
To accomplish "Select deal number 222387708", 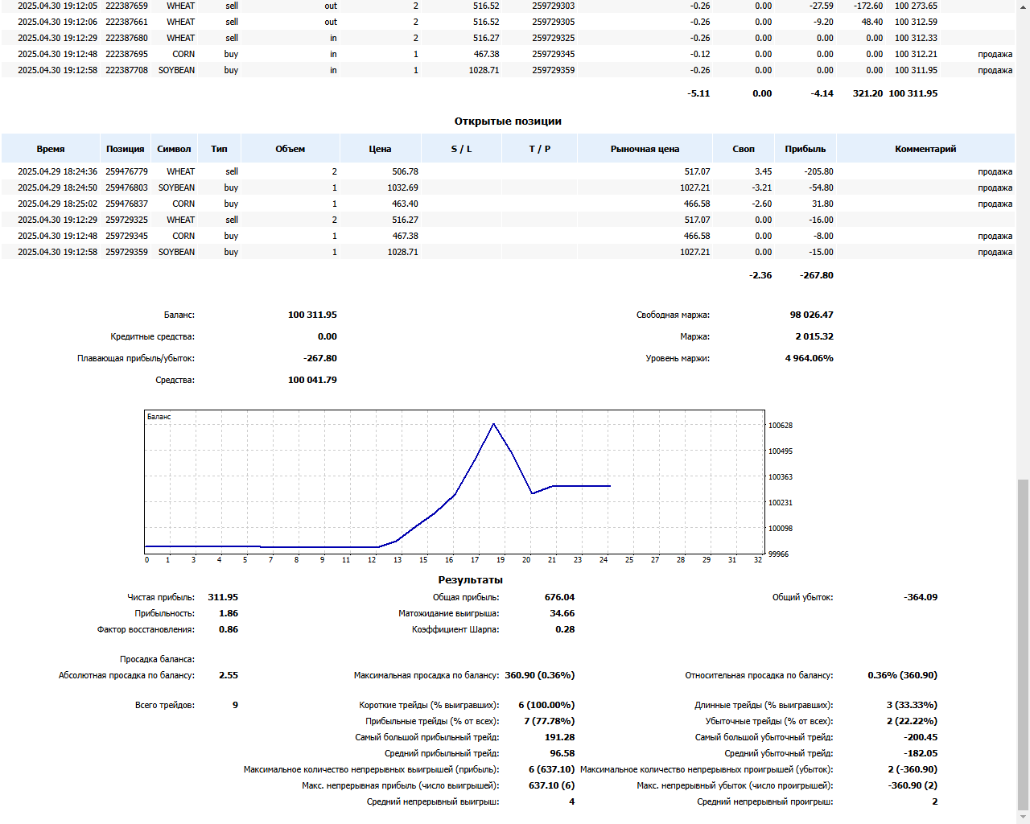I will pos(126,70).
